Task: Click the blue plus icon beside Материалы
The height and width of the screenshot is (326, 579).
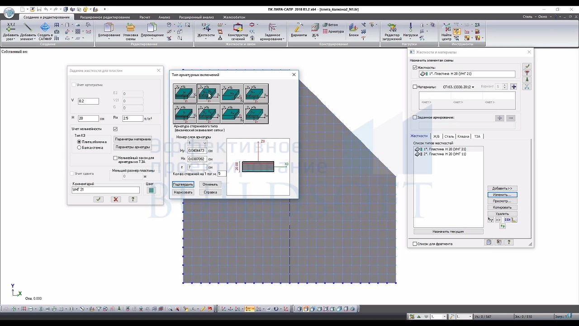Action: (514, 86)
